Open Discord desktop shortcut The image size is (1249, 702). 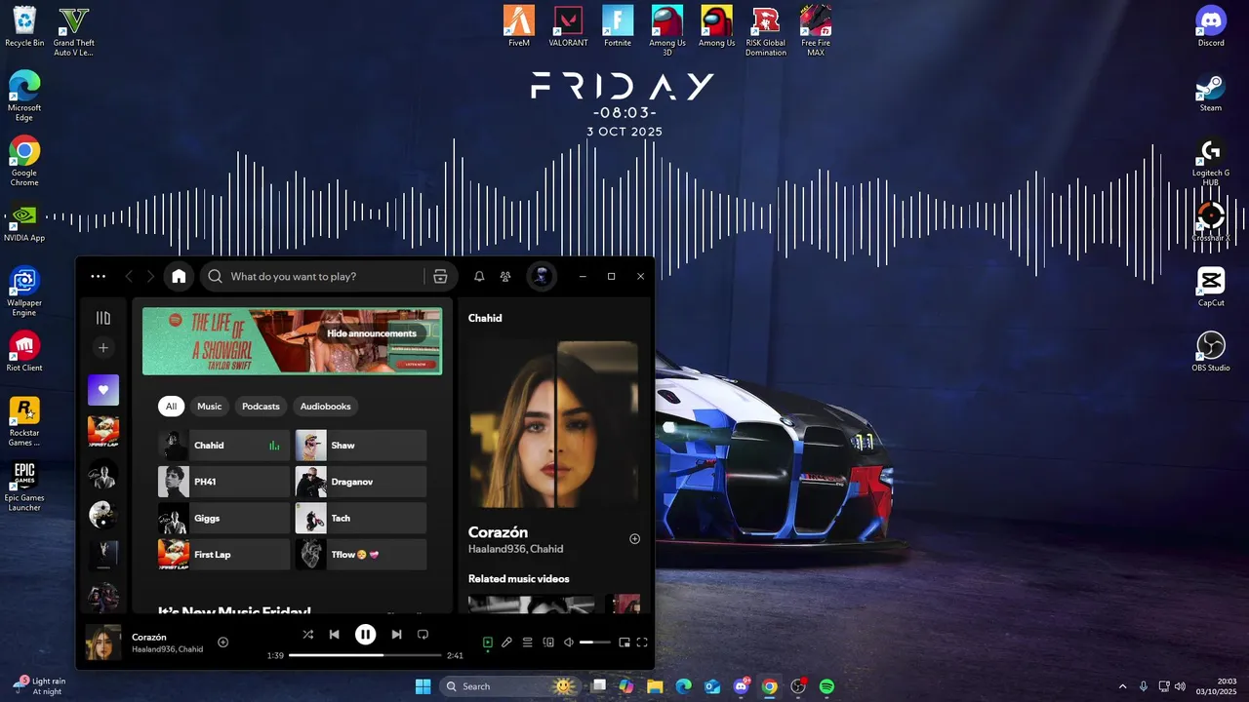click(x=1211, y=26)
